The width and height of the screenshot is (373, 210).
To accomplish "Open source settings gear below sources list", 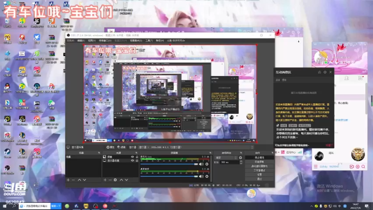I will click(x=115, y=180).
